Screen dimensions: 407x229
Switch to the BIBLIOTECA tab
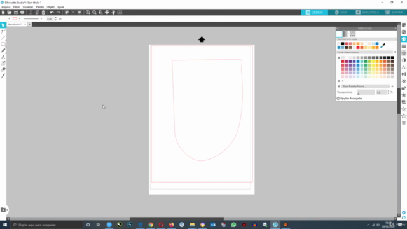coord(368,12)
